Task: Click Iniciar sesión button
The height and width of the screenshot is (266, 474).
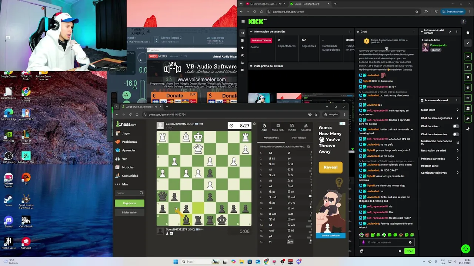Action: (x=130, y=212)
